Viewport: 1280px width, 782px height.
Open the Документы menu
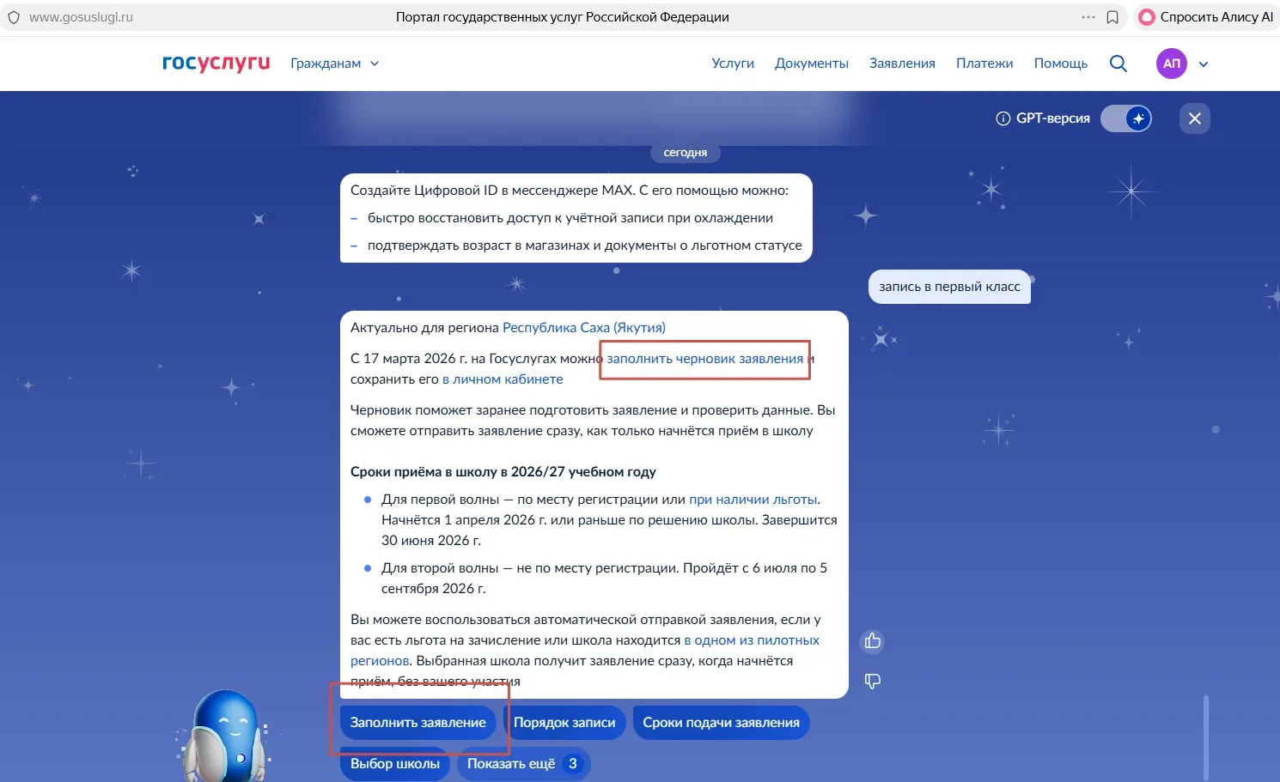pyautogui.click(x=812, y=64)
